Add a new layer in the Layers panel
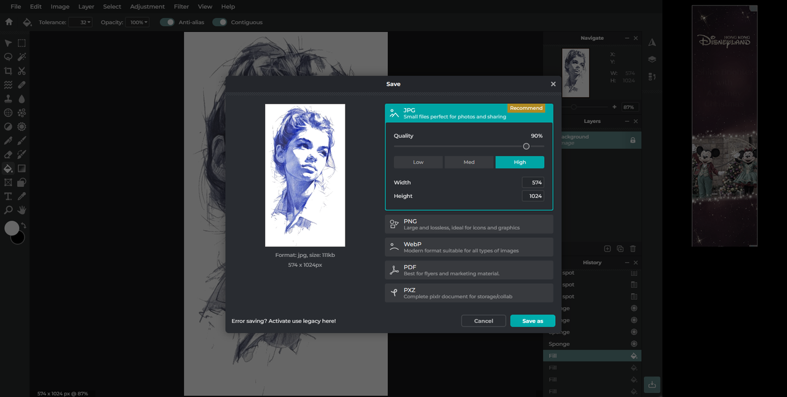Viewport: 787px width, 397px height. pyautogui.click(x=607, y=249)
